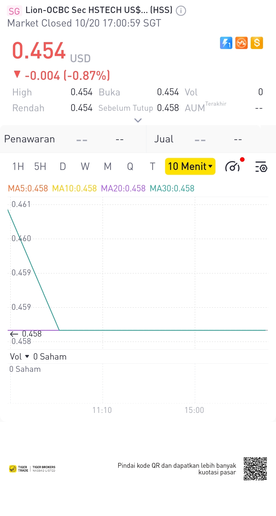The height and width of the screenshot is (516, 276).
Task: Tap the orange chart badge icon
Action: 241,43
